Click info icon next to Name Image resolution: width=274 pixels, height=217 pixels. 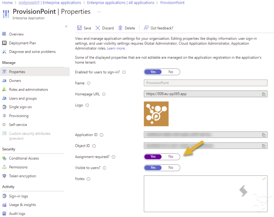(x=89, y=83)
